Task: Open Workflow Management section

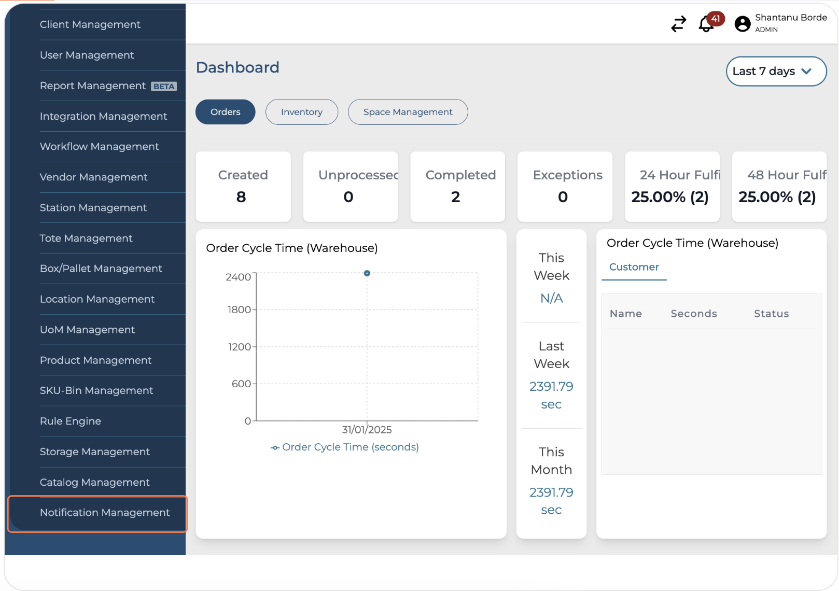Action: click(100, 147)
